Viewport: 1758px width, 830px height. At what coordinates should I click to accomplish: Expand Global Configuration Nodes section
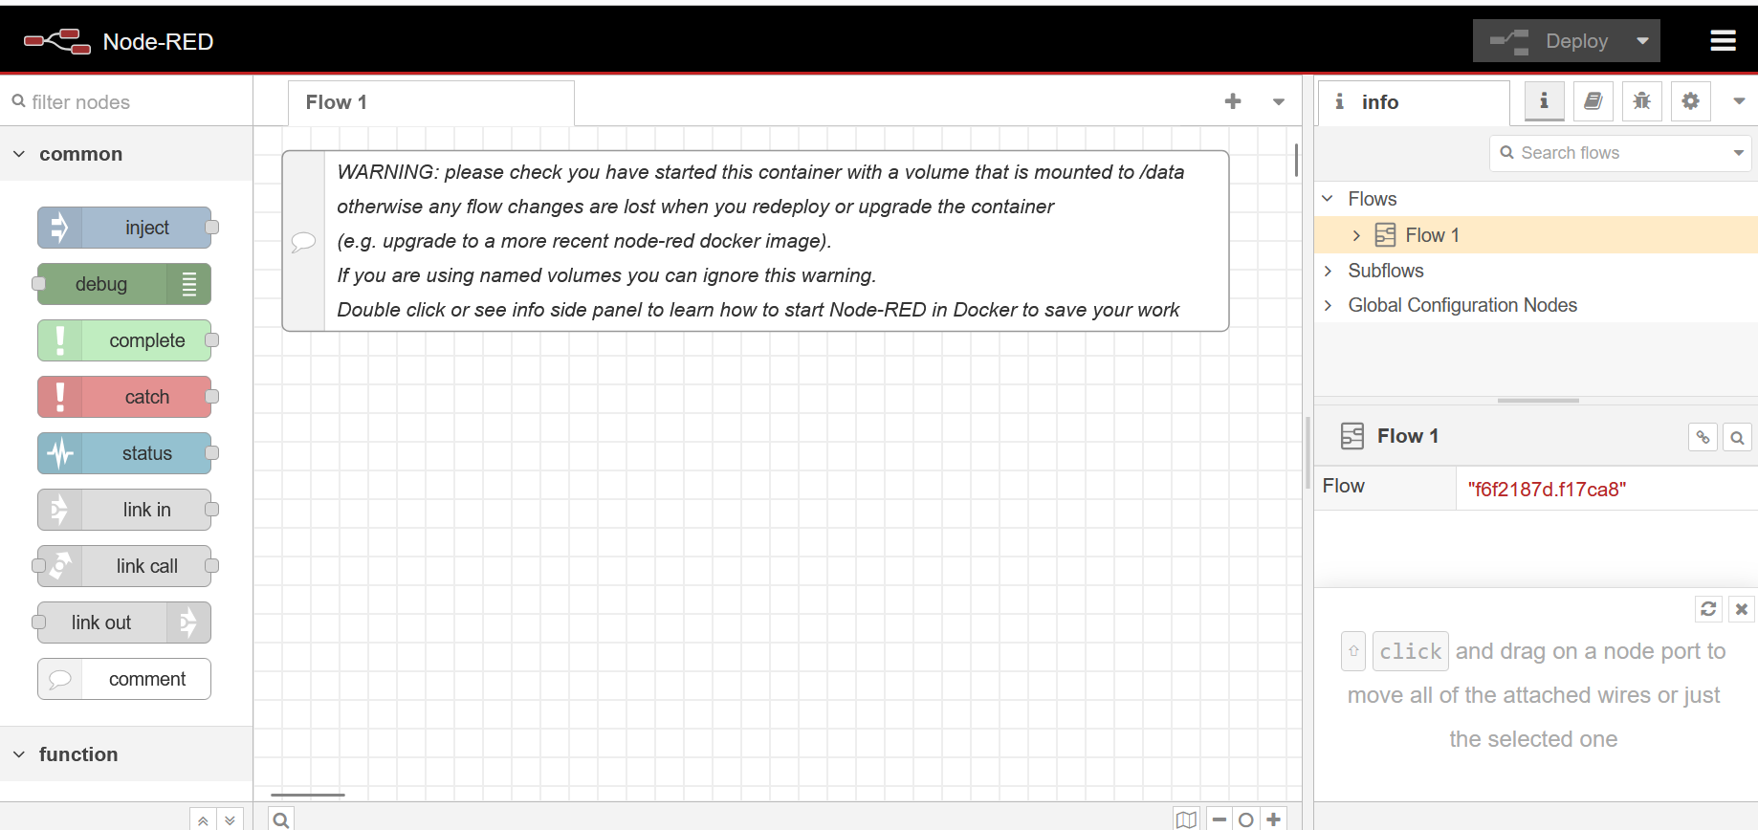pos(1328,305)
